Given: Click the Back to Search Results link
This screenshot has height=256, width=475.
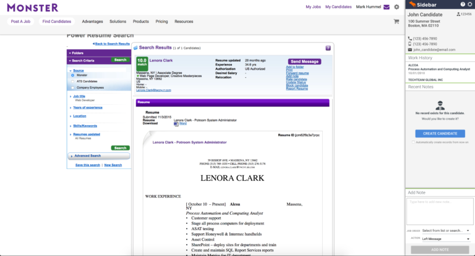Looking at the screenshot, I should click(x=111, y=44).
